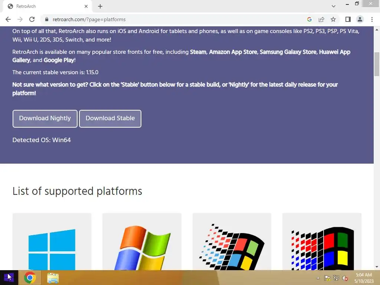Select the Windows XP logo platform card
Viewport: 380px width, 285px height.
point(142,242)
